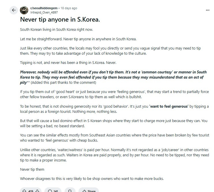Click the 'Let me be straightforward' paragraph
The height and width of the screenshot is (192, 214).
tap(78, 39)
